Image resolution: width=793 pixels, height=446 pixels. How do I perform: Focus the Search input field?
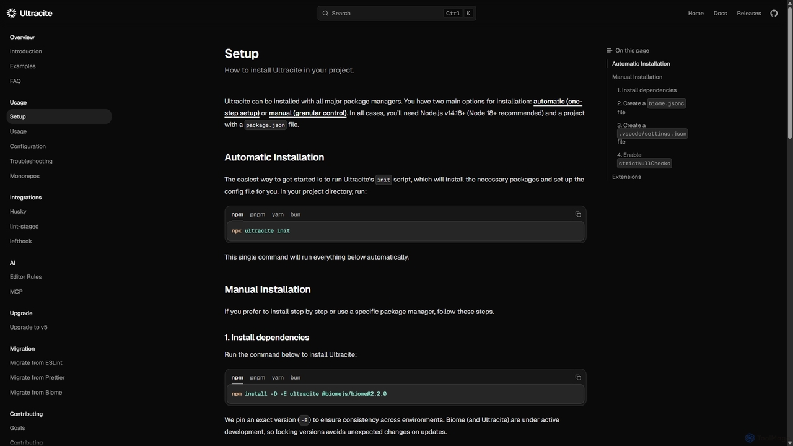click(396, 13)
